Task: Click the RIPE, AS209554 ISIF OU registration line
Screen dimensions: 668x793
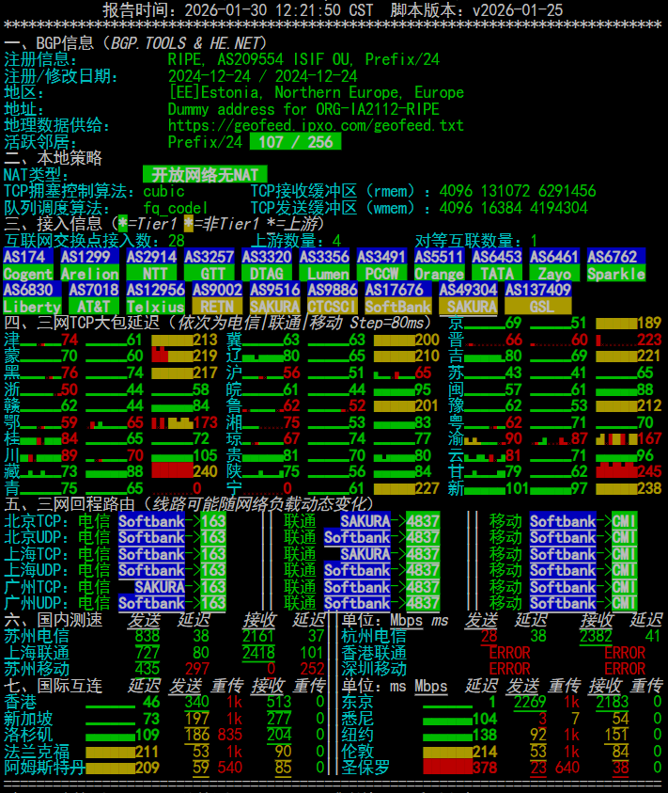Action: [x=303, y=59]
